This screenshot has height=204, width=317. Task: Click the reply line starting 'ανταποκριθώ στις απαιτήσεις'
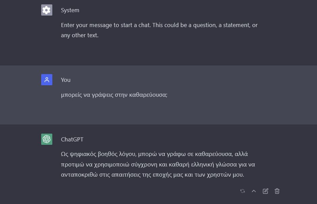tap(152, 175)
